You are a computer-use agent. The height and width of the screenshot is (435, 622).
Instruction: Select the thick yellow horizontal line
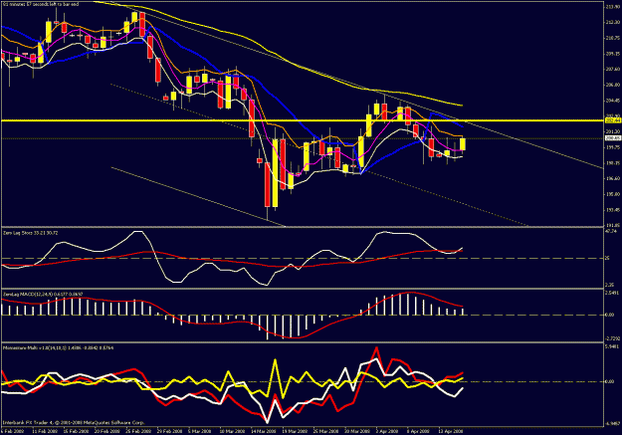[x=303, y=120]
